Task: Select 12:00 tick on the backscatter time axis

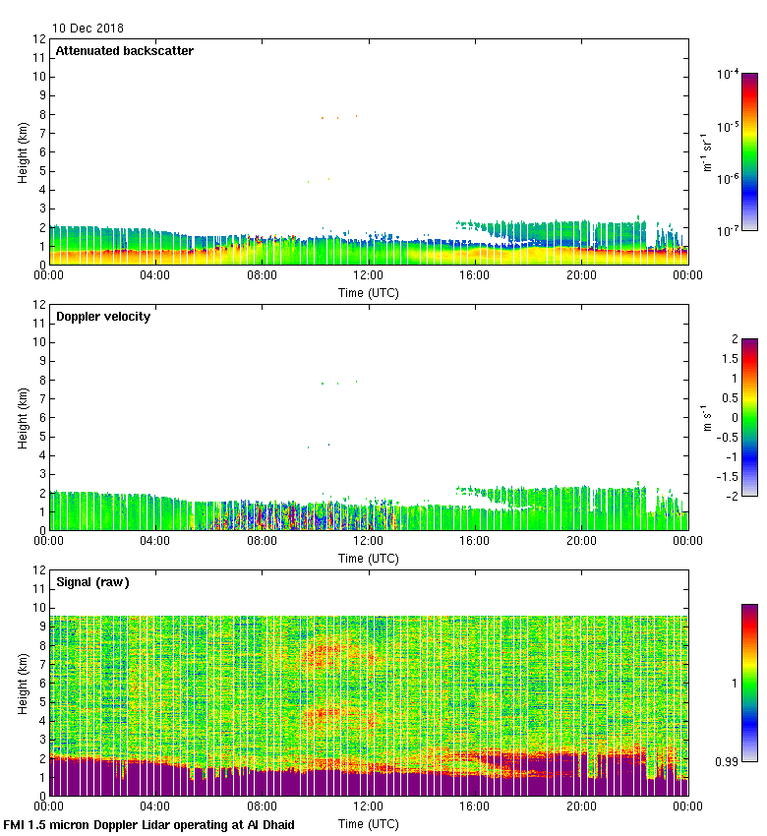Action: click(369, 276)
